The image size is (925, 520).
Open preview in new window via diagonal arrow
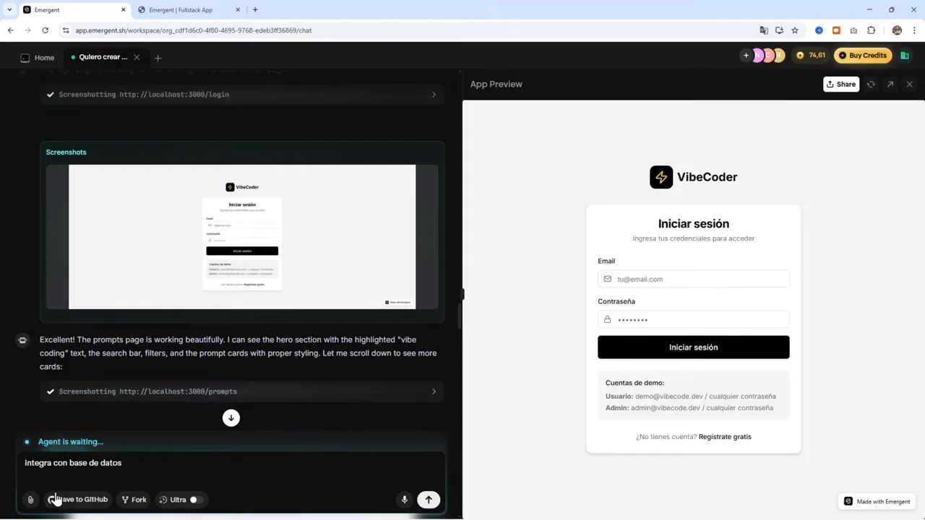890,84
